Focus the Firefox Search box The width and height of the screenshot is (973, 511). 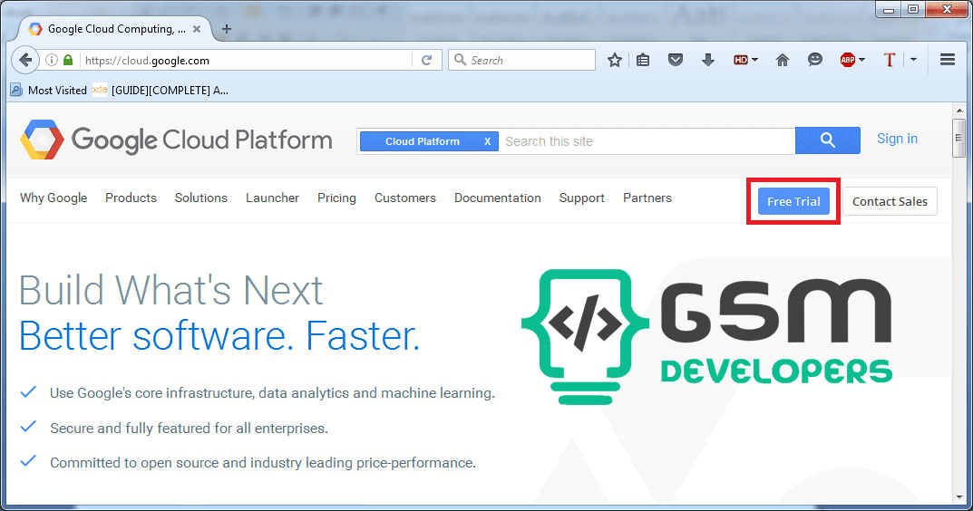[521, 60]
